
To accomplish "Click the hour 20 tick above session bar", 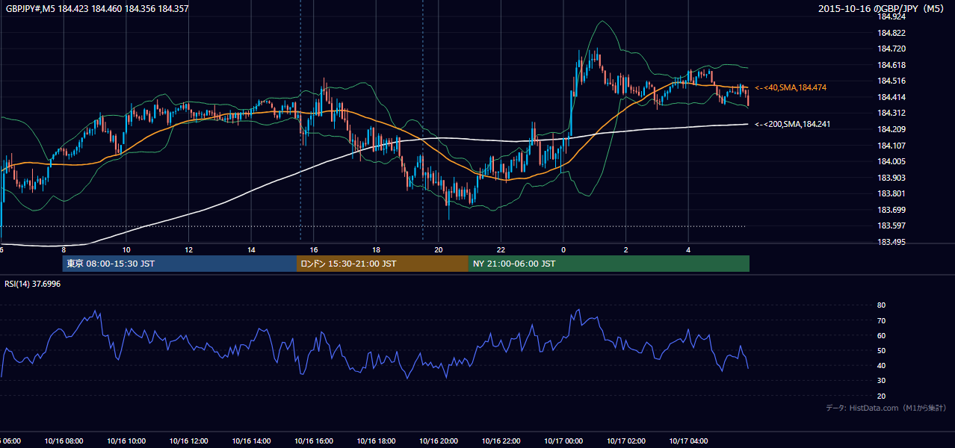I will click(439, 250).
